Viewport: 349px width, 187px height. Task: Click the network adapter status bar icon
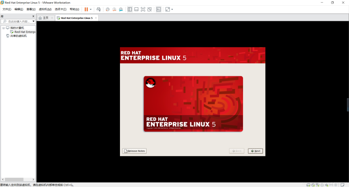pos(318,185)
